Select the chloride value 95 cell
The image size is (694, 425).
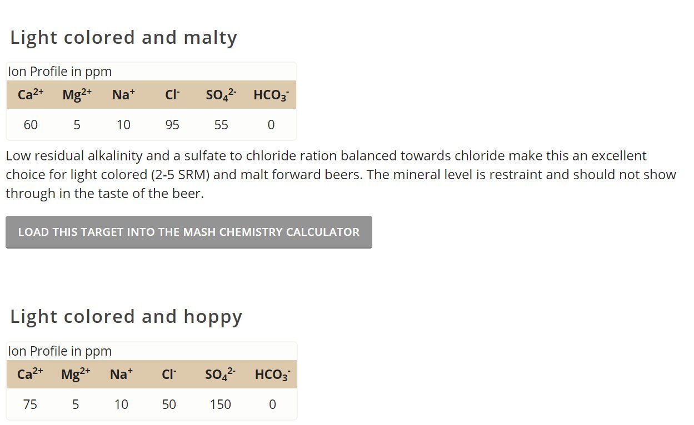click(x=172, y=125)
